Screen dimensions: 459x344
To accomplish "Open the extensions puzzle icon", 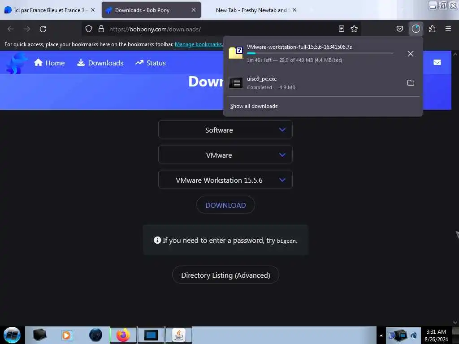I will [432, 29].
